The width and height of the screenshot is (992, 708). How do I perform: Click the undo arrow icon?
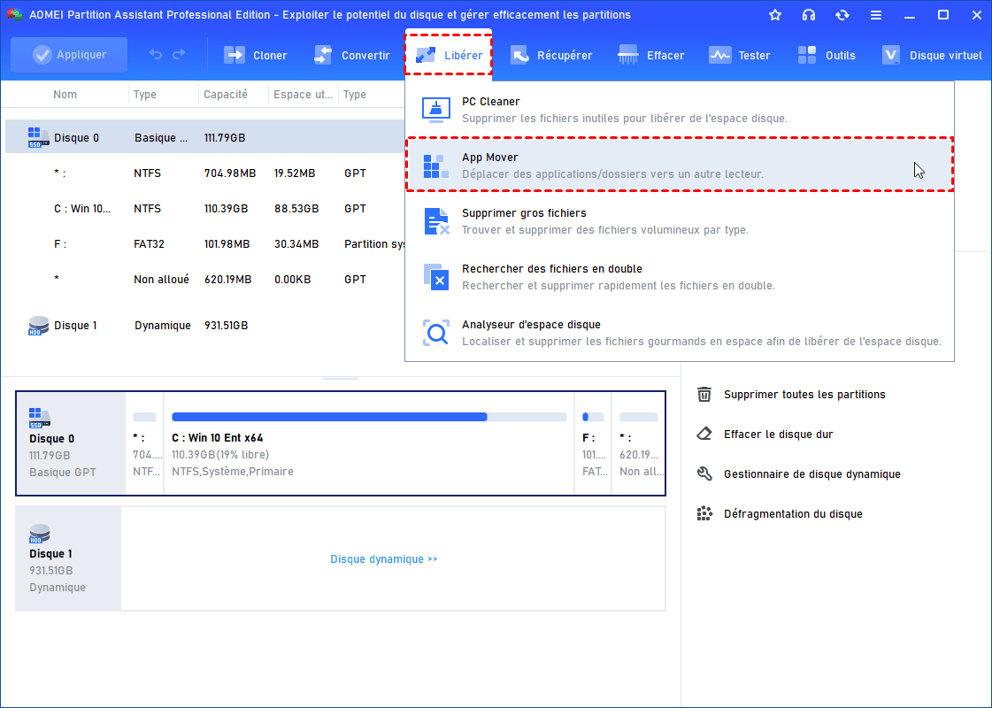tap(156, 55)
